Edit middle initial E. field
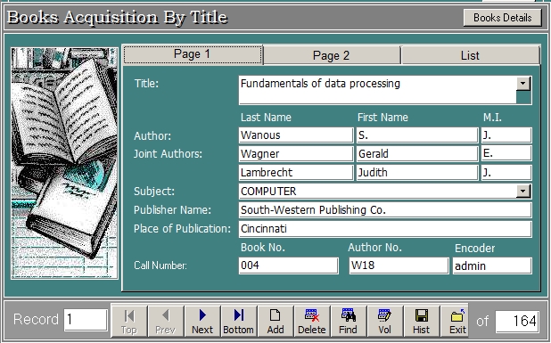Viewport: 551px width, 343px height. click(506, 154)
